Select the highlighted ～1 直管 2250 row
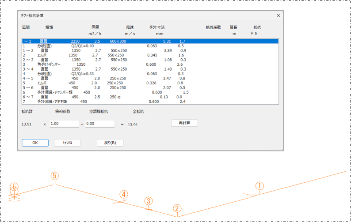This screenshot has width=351, height=222. pos(150,41)
